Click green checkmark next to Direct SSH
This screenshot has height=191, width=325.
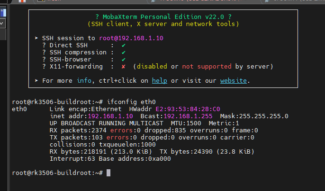coord(124,45)
